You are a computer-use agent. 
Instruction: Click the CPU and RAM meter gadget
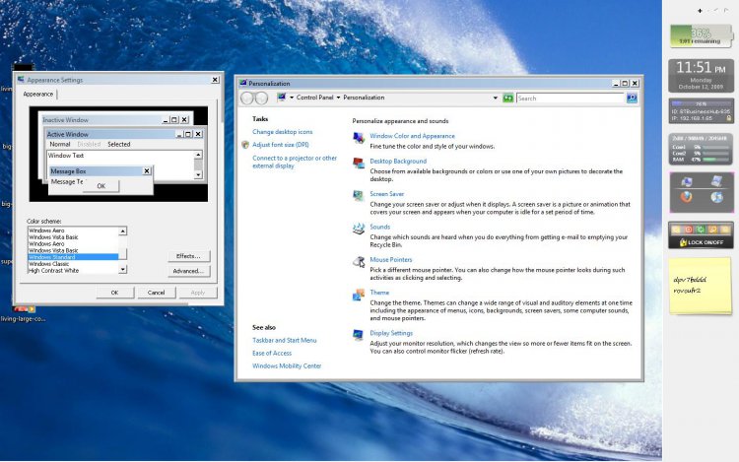(701, 150)
